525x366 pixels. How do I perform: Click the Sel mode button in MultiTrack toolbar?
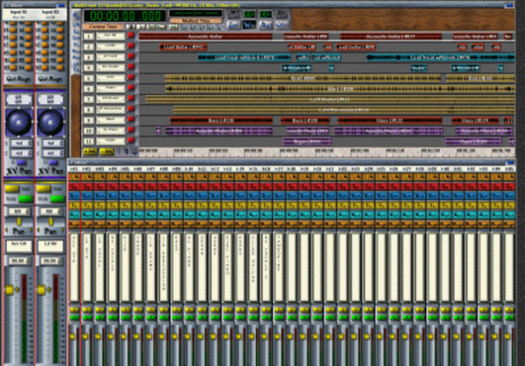coord(233,25)
